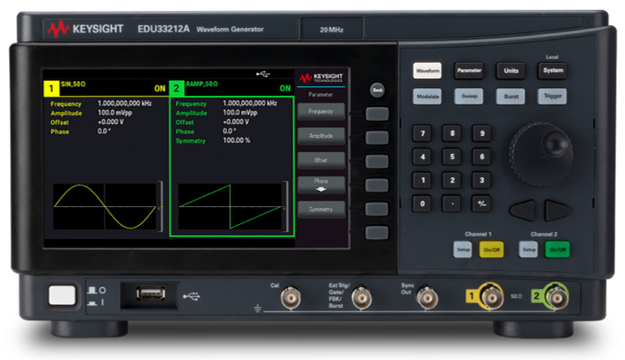Tap keypad digit 9
Screen dimensions: 625x360
point(482,133)
